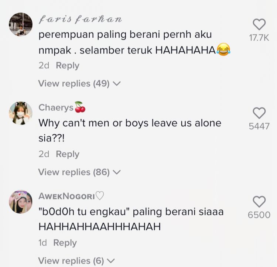Like faris farhan's comment with heart icon
Viewport: 277px width, 267px height.
tap(259, 24)
